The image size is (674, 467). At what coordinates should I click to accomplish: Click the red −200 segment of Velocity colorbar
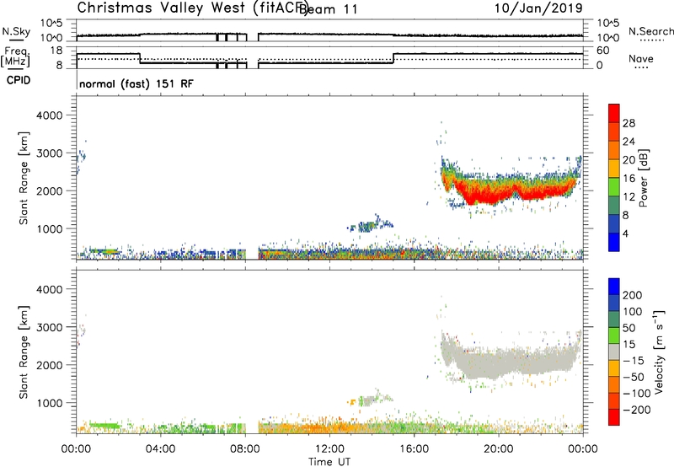pyautogui.click(x=614, y=417)
